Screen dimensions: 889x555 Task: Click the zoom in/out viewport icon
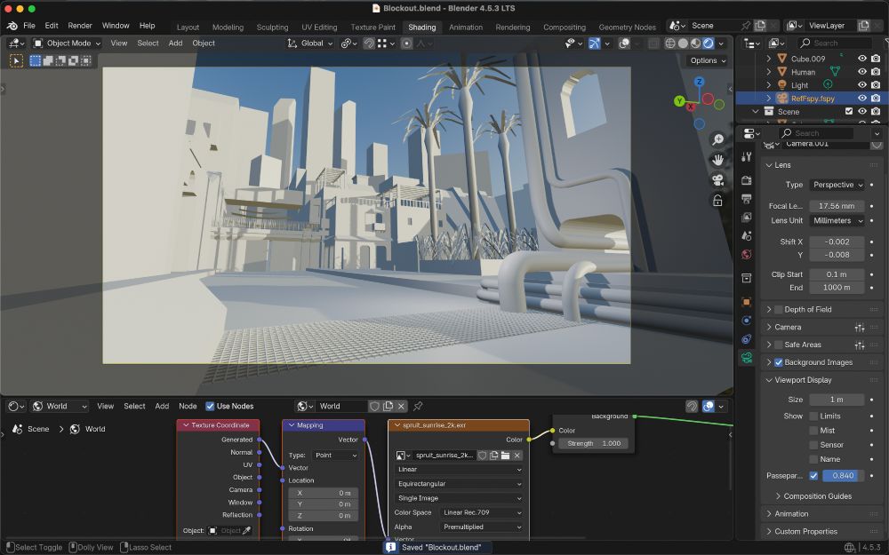(717, 139)
